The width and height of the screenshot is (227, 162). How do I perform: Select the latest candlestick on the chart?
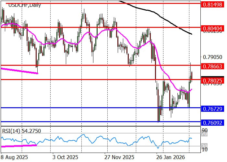coord(192,75)
